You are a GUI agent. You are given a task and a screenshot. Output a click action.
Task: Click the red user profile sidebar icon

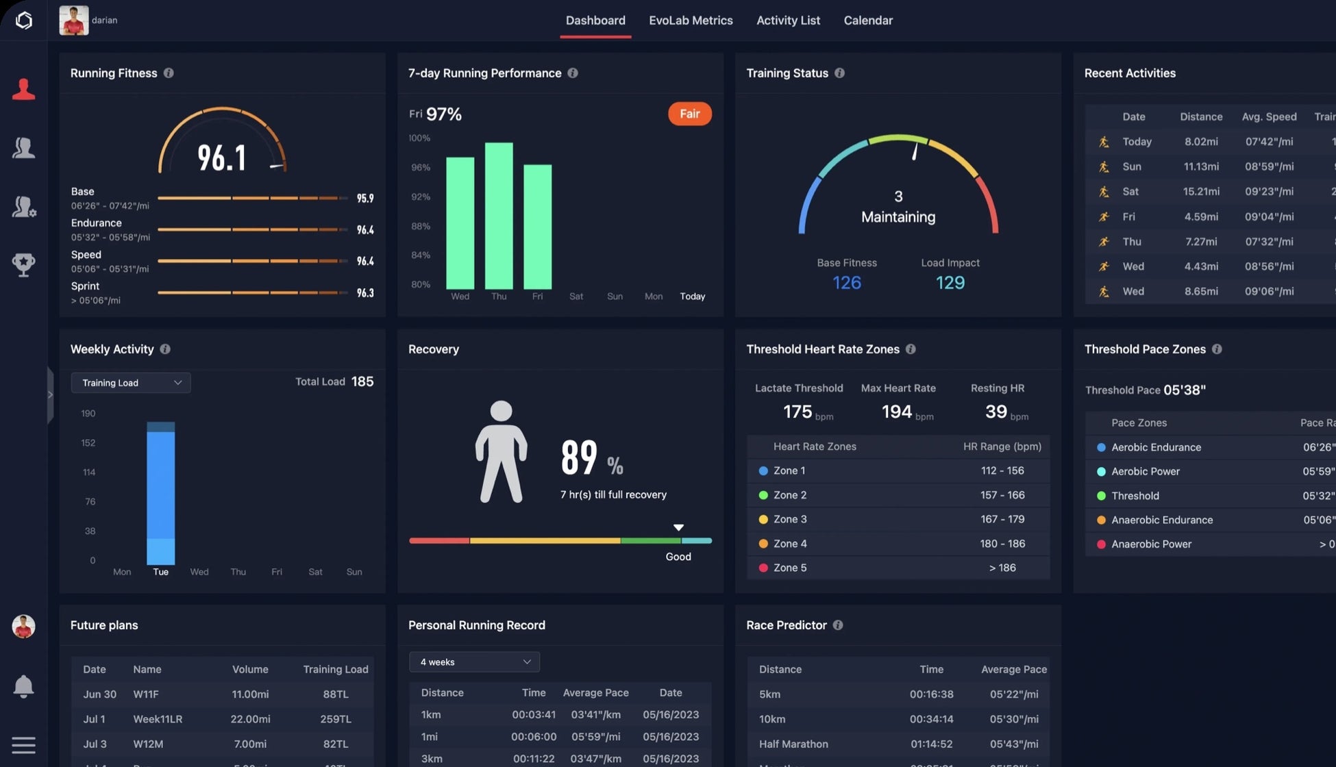tap(23, 89)
